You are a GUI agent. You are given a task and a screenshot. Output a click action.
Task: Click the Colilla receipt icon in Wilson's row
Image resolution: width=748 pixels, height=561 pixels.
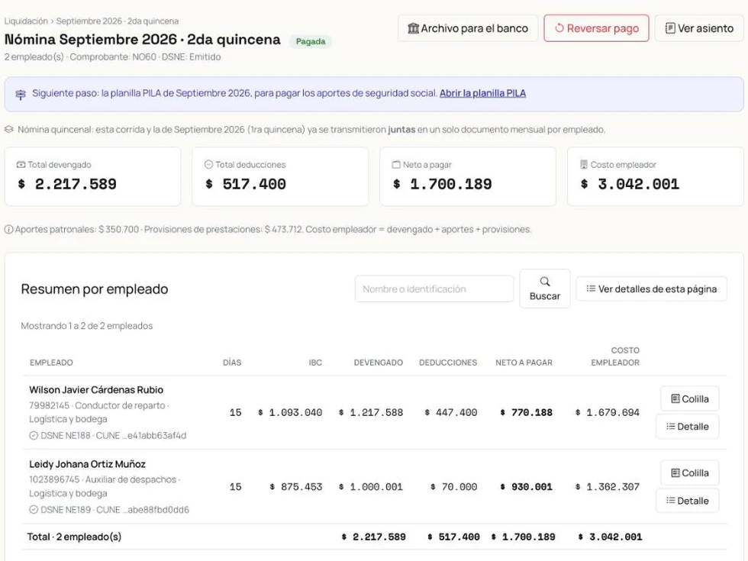675,398
